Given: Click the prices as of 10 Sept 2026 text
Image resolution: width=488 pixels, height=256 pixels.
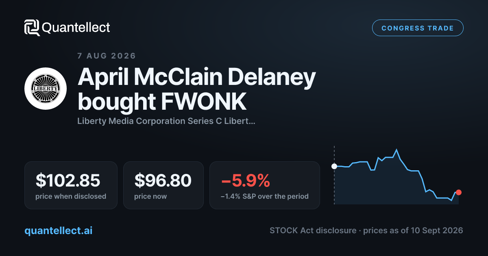Looking at the screenshot, I should point(413,230).
